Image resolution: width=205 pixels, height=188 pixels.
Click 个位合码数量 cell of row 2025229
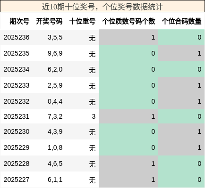[x=181, y=147]
